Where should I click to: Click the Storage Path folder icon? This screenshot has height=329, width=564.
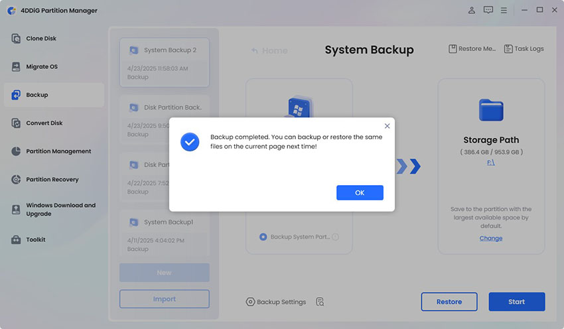(491, 109)
